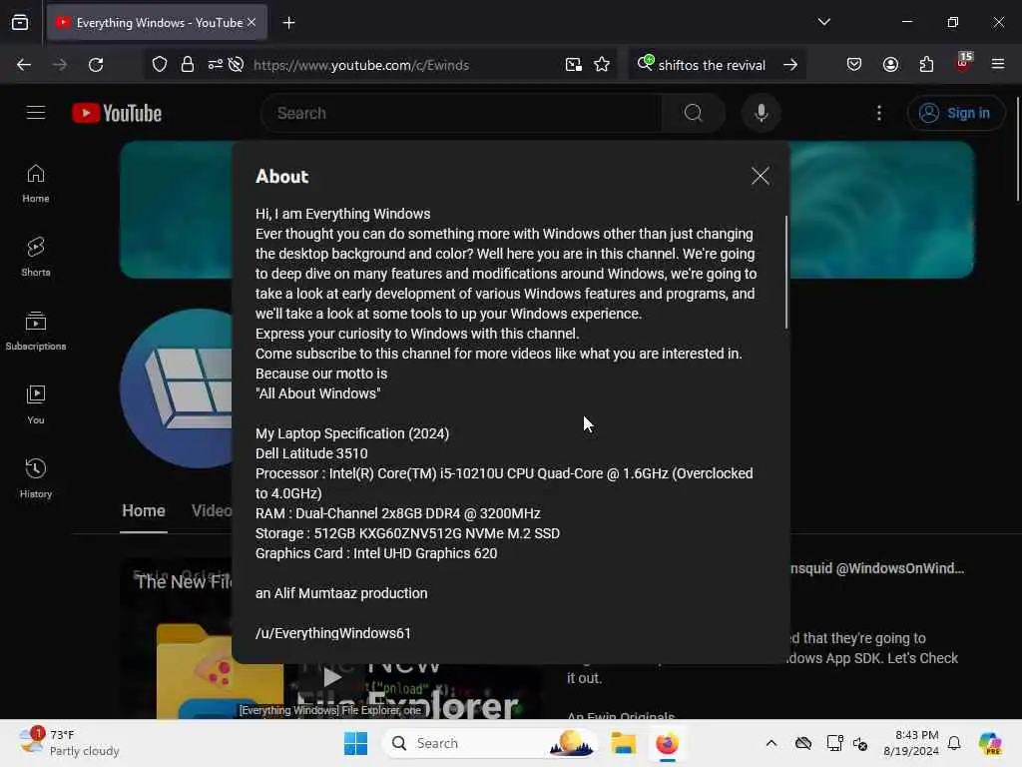The image size is (1022, 767).
Task: Close the Everything Windows YouTube tab
Action: 252,22
